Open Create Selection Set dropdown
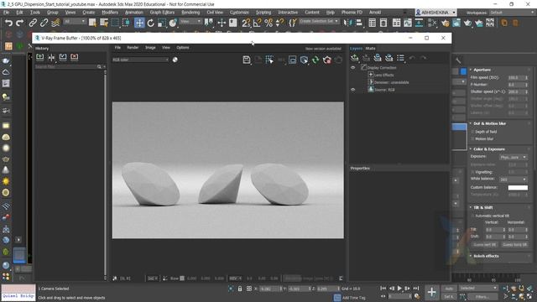Screen dimensions: 537x302 tap(319, 21)
